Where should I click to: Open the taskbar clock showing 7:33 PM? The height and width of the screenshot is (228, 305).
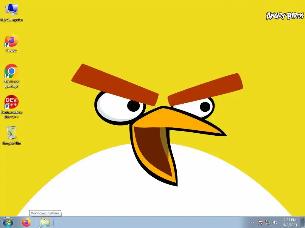[x=290, y=222]
